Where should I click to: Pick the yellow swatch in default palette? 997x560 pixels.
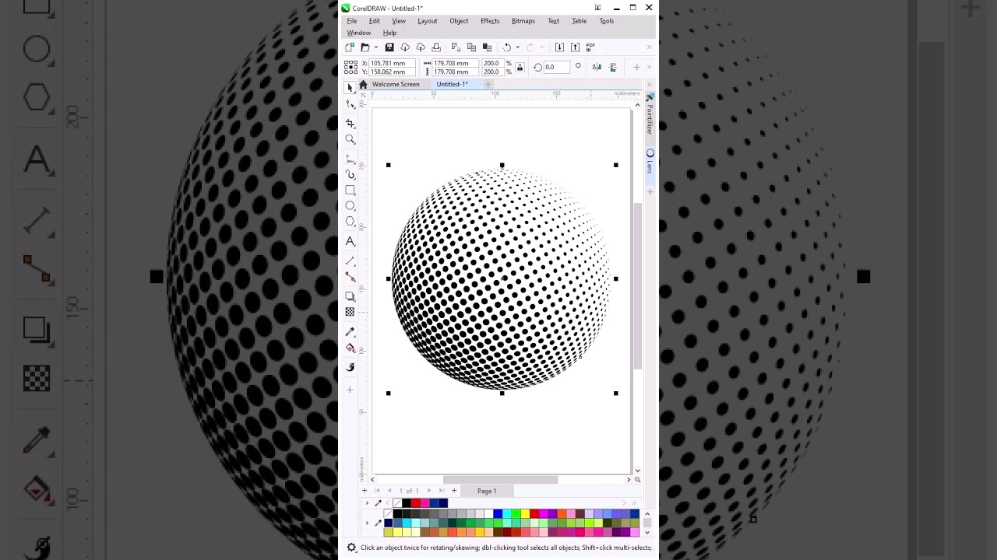pos(525,513)
